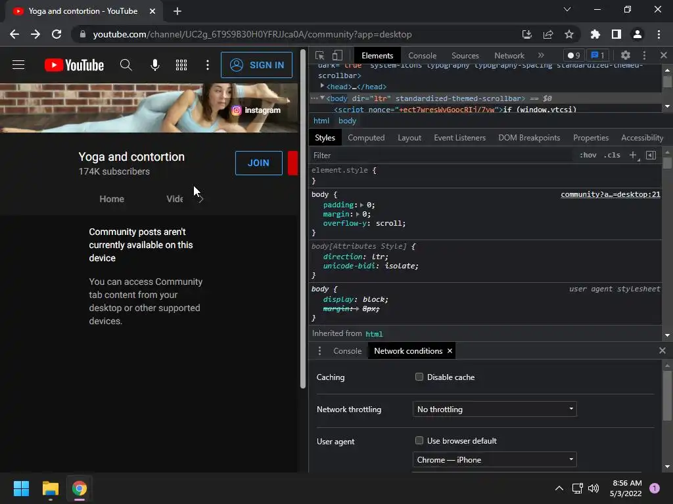Screen dimensions: 673x504
Task: Switch to DevTools Sources tab
Action: 465,55
